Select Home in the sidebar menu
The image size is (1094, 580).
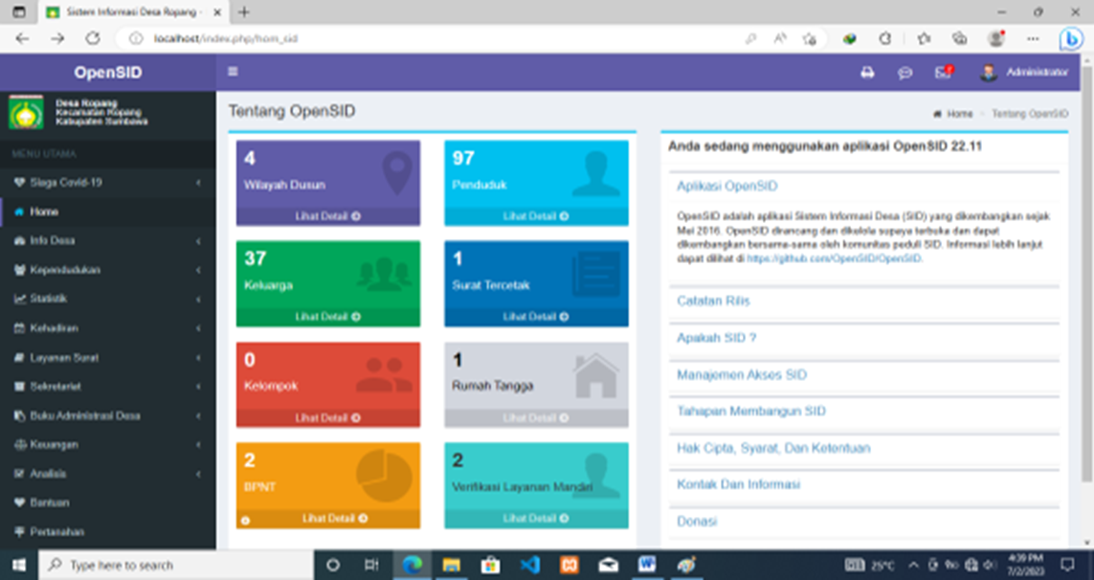pyautogui.click(x=44, y=212)
